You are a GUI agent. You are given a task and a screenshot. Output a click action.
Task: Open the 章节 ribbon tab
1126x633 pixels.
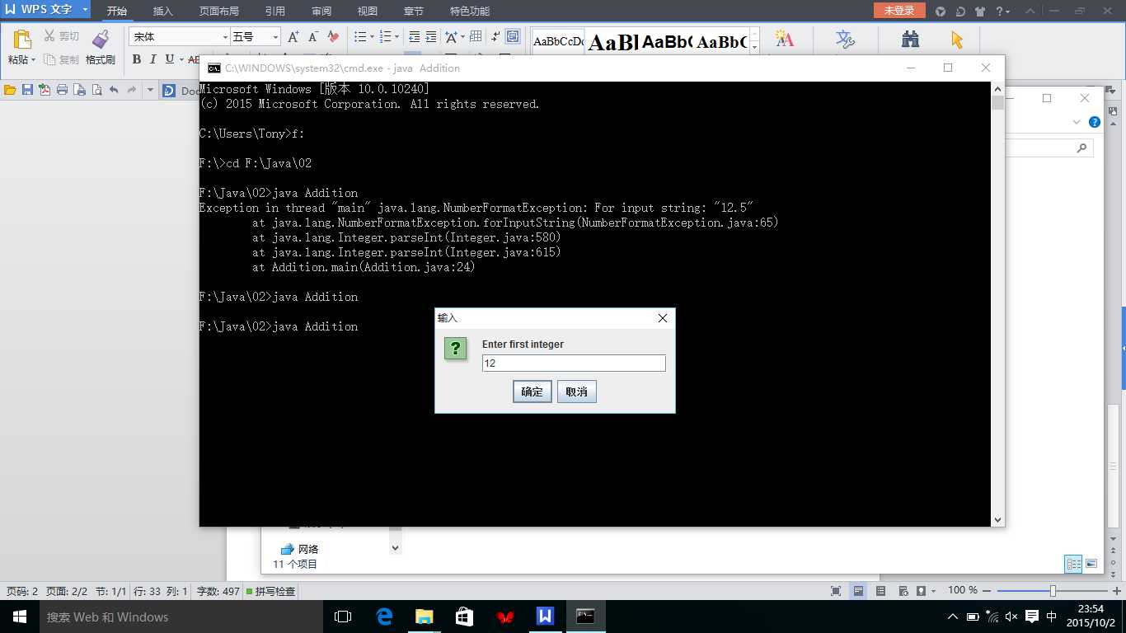click(x=414, y=12)
